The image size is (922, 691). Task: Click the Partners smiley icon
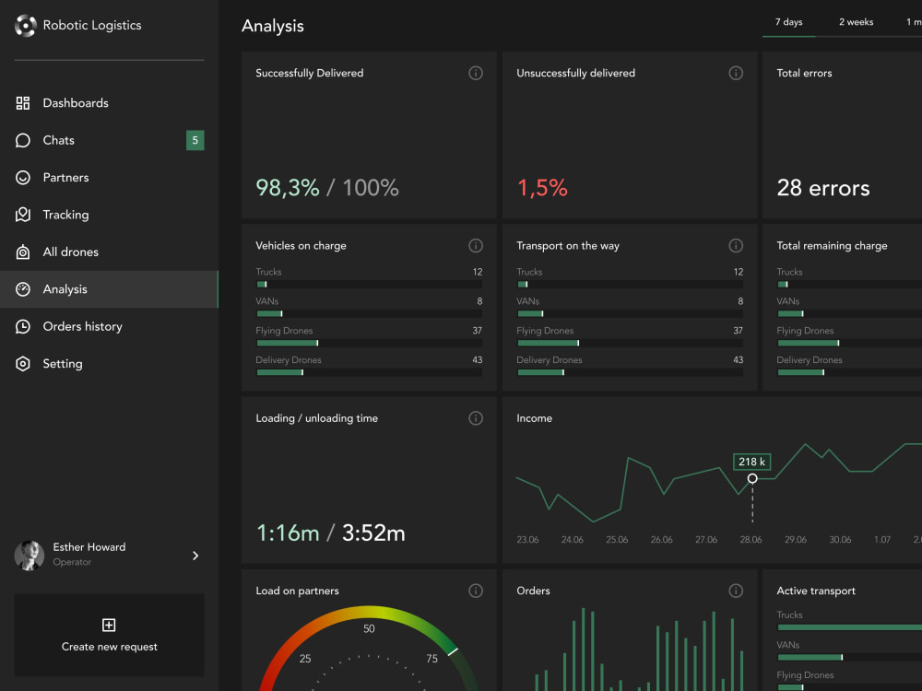[x=23, y=178]
